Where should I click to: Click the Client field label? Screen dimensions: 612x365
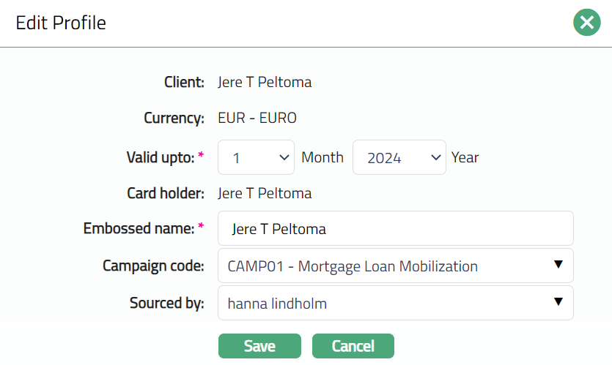pyautogui.click(x=184, y=82)
